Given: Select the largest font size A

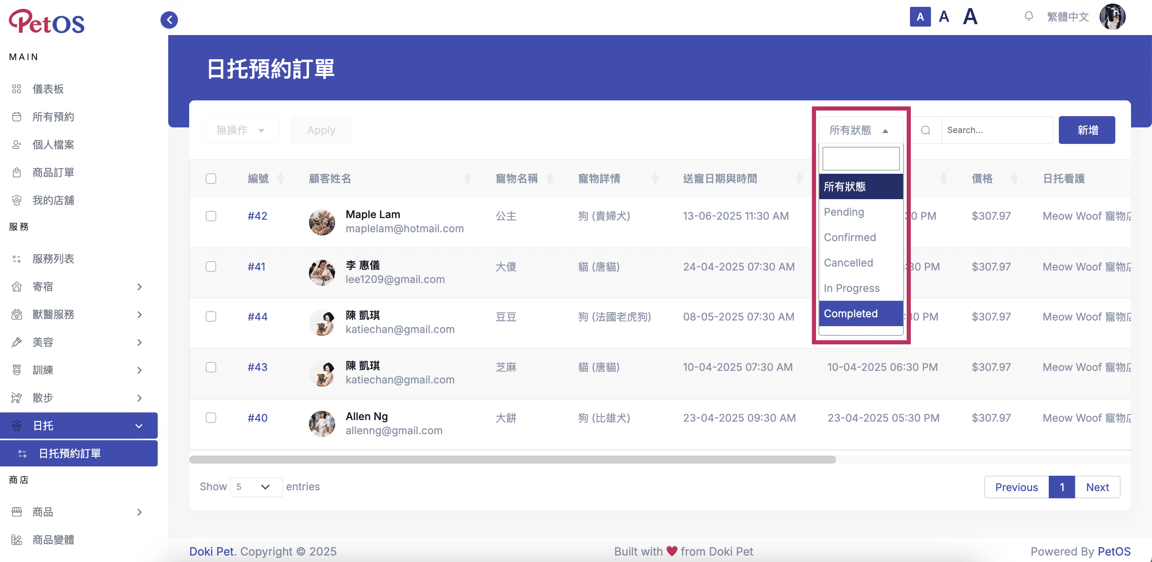Looking at the screenshot, I should coord(970,17).
